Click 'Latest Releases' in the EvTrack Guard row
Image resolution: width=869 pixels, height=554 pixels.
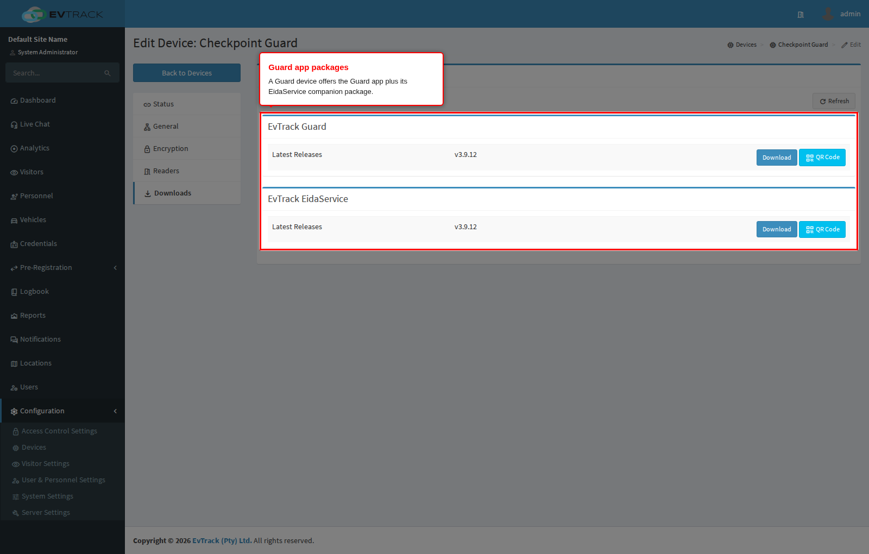coord(297,155)
